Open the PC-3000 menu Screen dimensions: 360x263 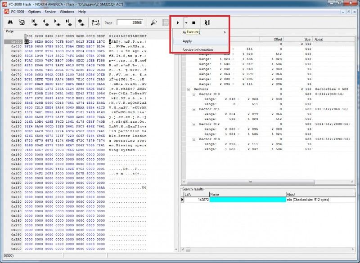[x=18, y=12]
